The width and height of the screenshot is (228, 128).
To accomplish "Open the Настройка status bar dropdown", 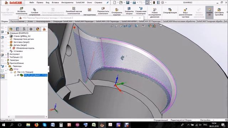I will click(214, 120).
